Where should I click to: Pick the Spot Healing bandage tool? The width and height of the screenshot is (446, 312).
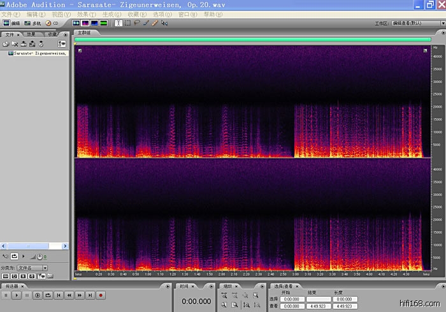(155, 23)
